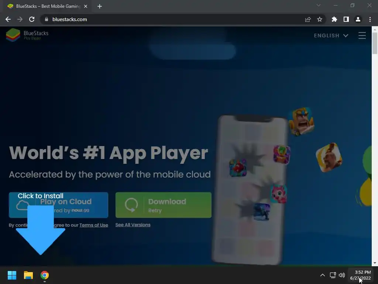Open the Terms of Use link
The image size is (378, 284).
click(x=94, y=225)
